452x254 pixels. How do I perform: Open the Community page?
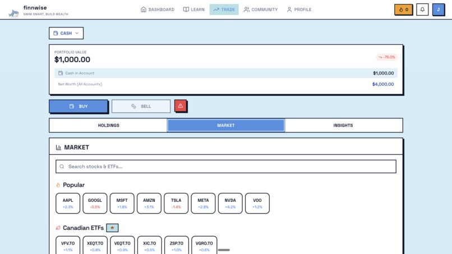click(261, 10)
